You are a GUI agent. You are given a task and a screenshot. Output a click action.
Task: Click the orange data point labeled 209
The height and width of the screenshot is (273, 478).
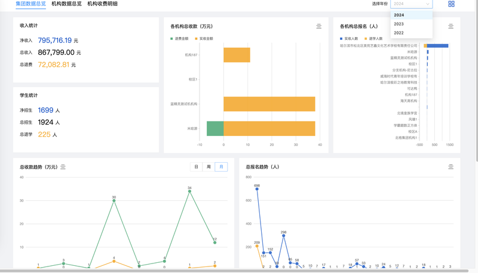257,246
